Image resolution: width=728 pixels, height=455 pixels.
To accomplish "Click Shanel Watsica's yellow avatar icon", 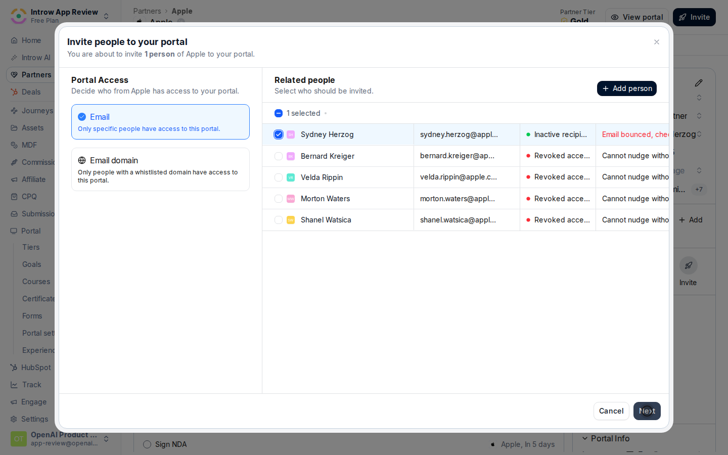I will [291, 220].
